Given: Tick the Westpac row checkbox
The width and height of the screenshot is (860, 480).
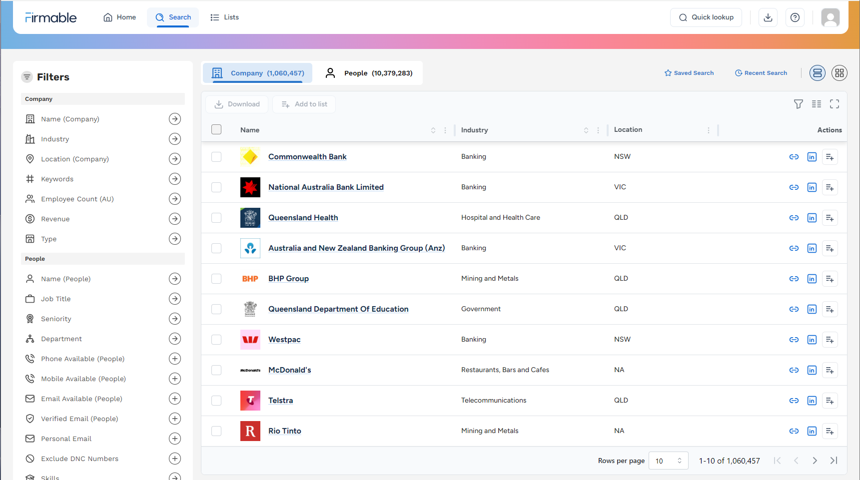Looking at the screenshot, I should tap(216, 340).
